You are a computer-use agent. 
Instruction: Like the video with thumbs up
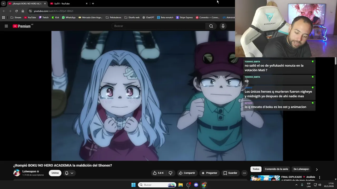158,173
